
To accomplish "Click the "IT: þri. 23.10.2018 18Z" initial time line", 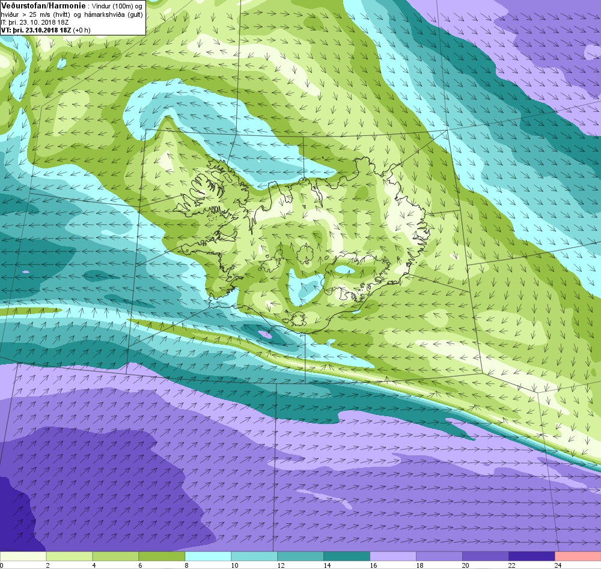I will point(35,22).
